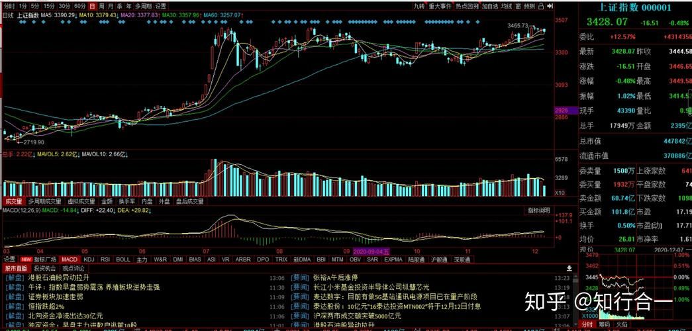Switch to 周 weekly period
Viewport: 692px width, 331px height.
pos(101,6)
